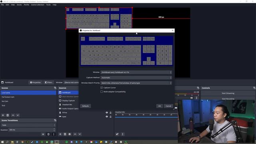256x144 pixels.
Task: Move source up in Sources toolbar
Action: [75, 134]
